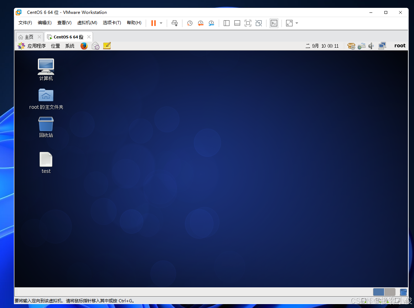This screenshot has width=414, height=308.
Task: Toggle the library sidebar view
Action: tap(227, 23)
